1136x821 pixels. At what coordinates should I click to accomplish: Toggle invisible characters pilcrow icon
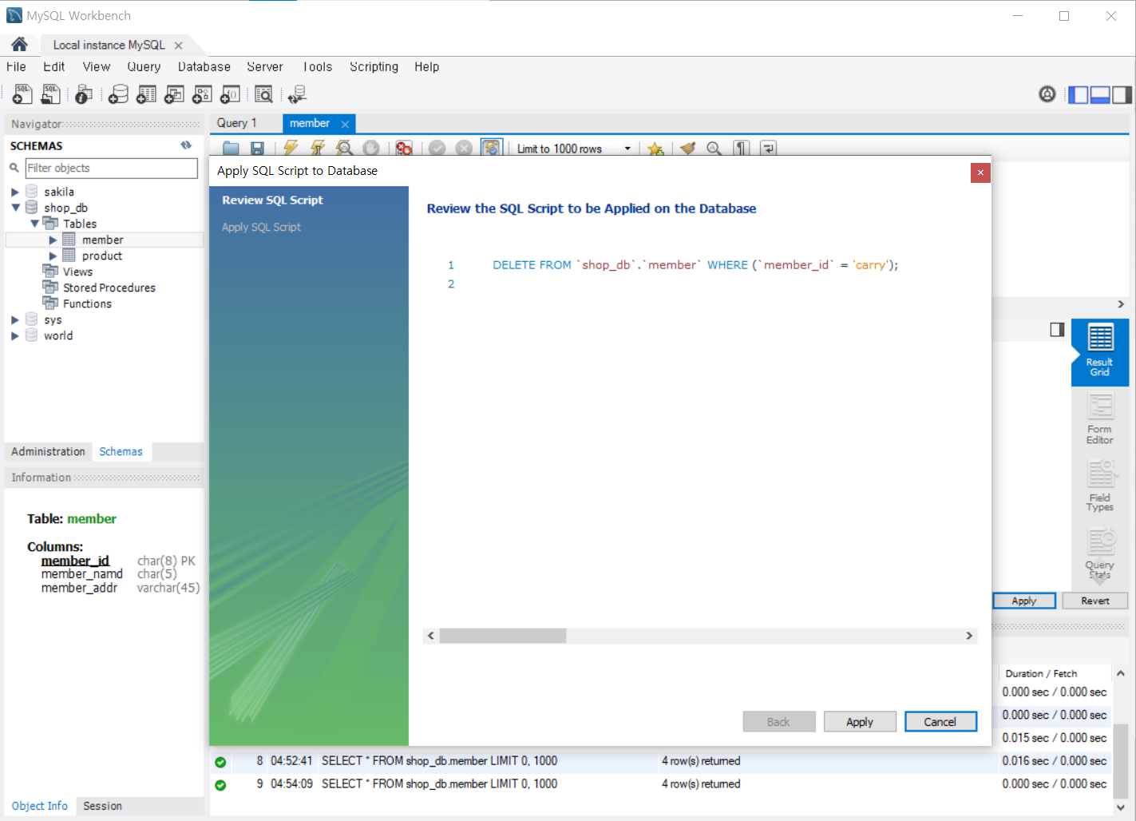pyautogui.click(x=742, y=149)
